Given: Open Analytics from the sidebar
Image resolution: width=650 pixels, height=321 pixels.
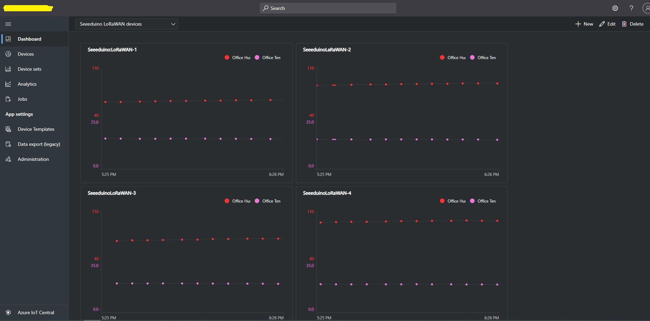Looking at the screenshot, I should (x=27, y=84).
